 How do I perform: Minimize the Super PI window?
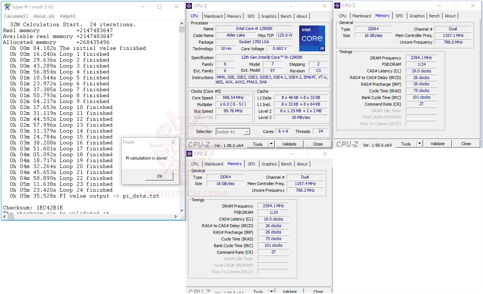pyautogui.click(x=143, y=7)
